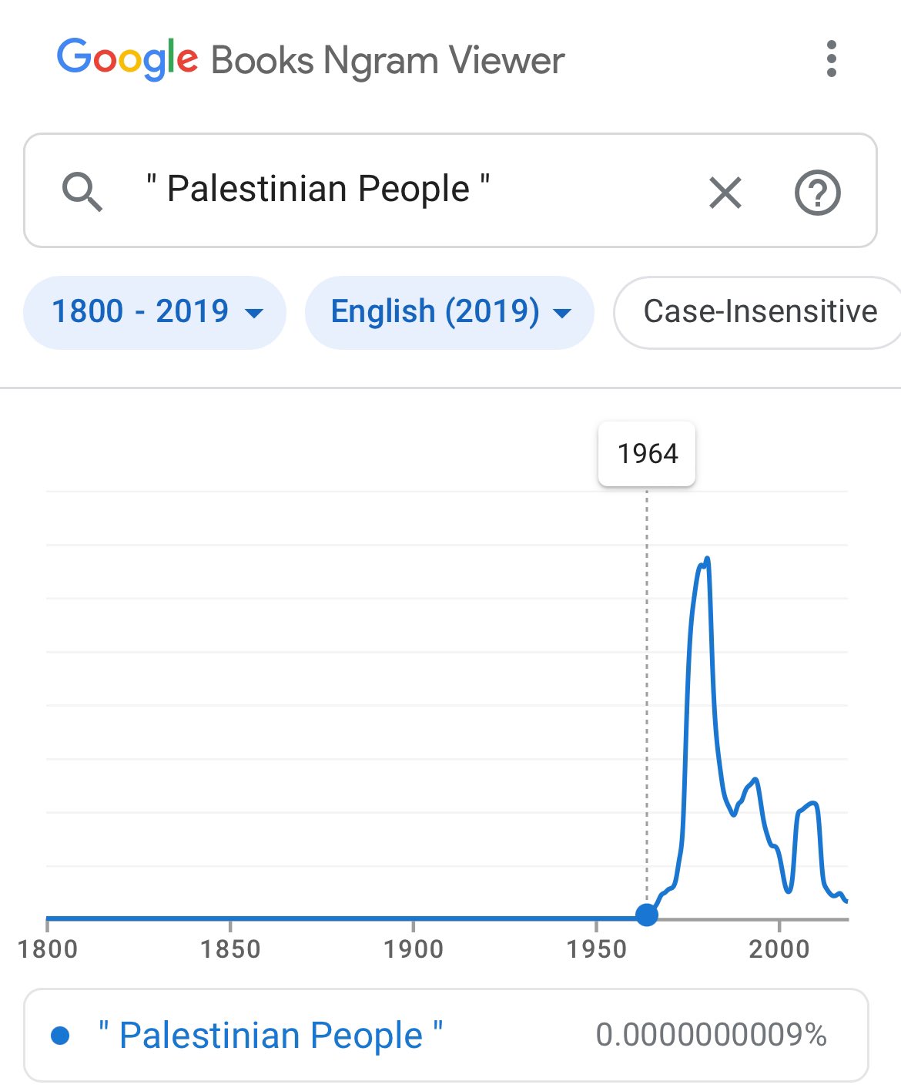Open the help question mark icon
901x1088 pixels.
[817, 192]
